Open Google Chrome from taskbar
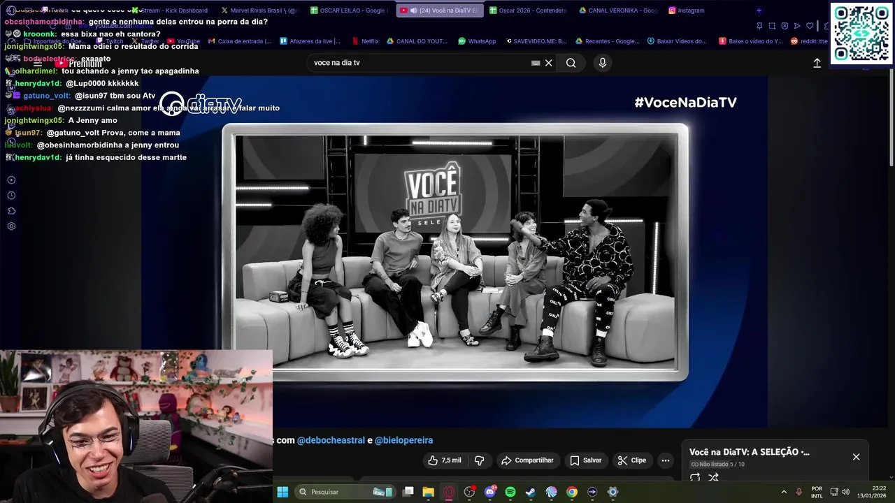The image size is (895, 503). point(572,492)
